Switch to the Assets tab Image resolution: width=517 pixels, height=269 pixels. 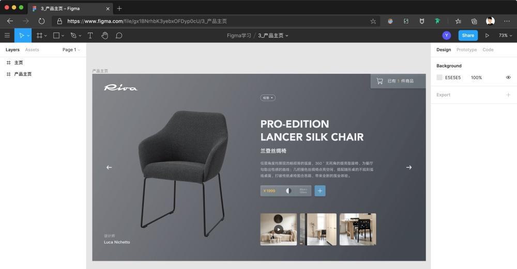32,50
